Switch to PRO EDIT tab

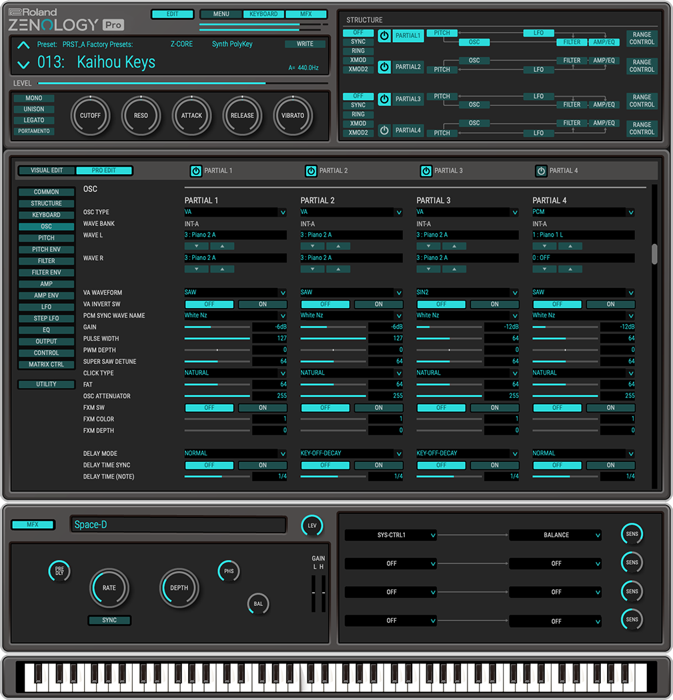click(x=104, y=171)
